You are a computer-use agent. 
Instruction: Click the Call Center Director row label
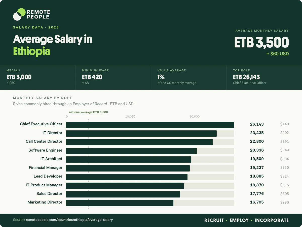44,141
